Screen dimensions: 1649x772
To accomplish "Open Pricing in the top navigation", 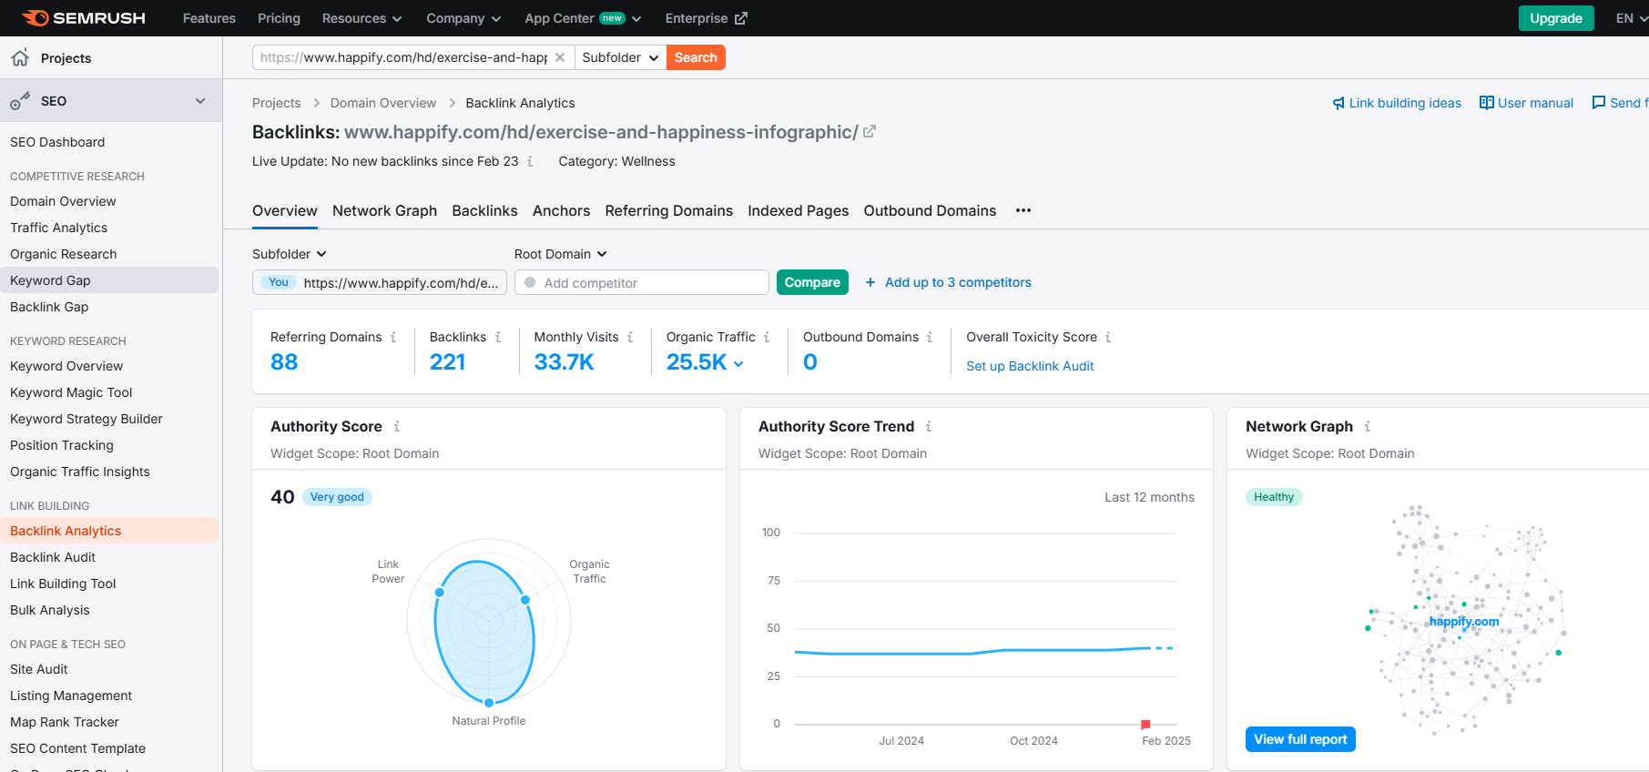I will click(279, 18).
